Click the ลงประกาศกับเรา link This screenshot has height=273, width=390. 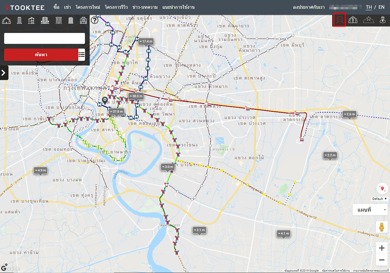click(x=308, y=7)
